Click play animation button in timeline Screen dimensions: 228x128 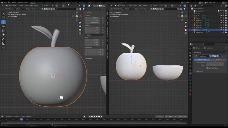point(97,117)
